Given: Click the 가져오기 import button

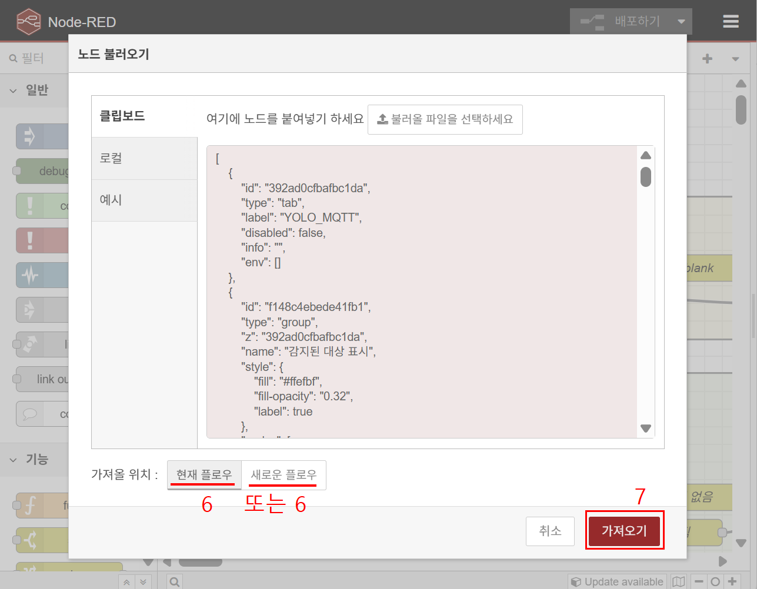Looking at the screenshot, I should (x=624, y=531).
